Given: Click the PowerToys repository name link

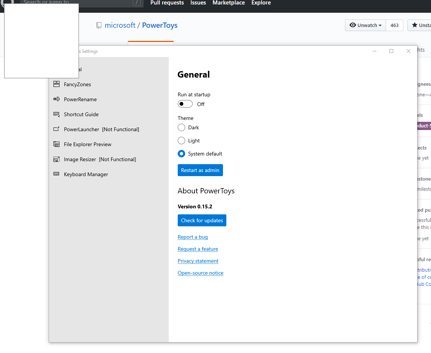Looking at the screenshot, I should click(160, 25).
